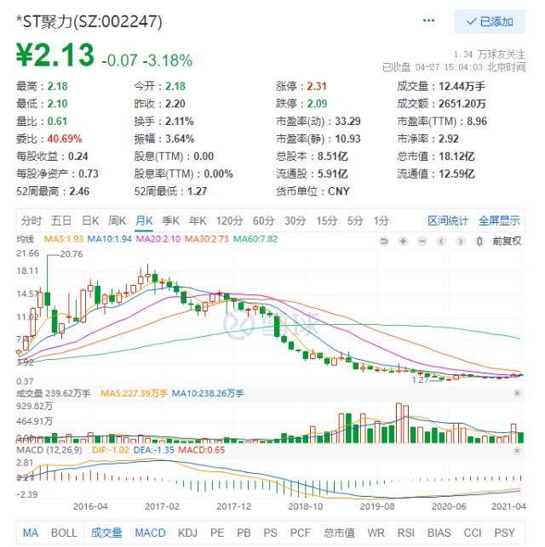Click the MA60:7.82 legend label
The width and height of the screenshot is (545, 547).
255,239
